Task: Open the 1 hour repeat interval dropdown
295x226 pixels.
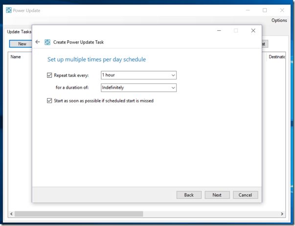Action: pos(138,75)
